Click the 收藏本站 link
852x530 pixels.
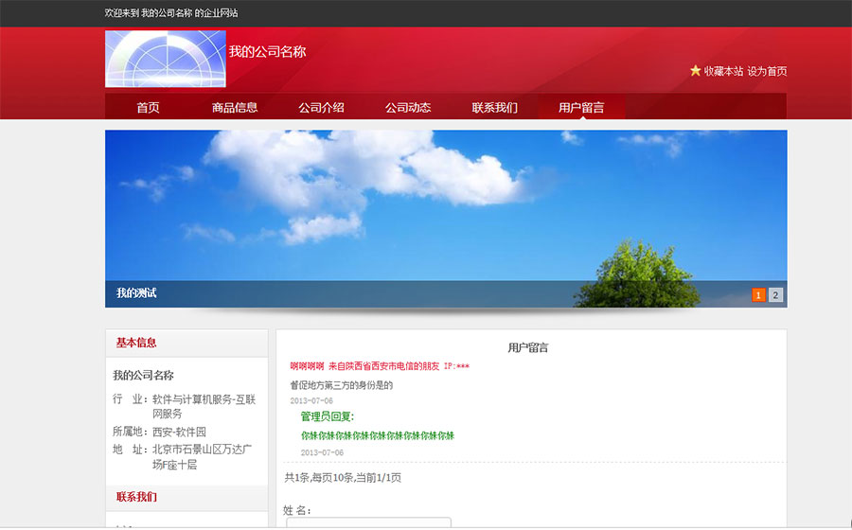coord(723,71)
